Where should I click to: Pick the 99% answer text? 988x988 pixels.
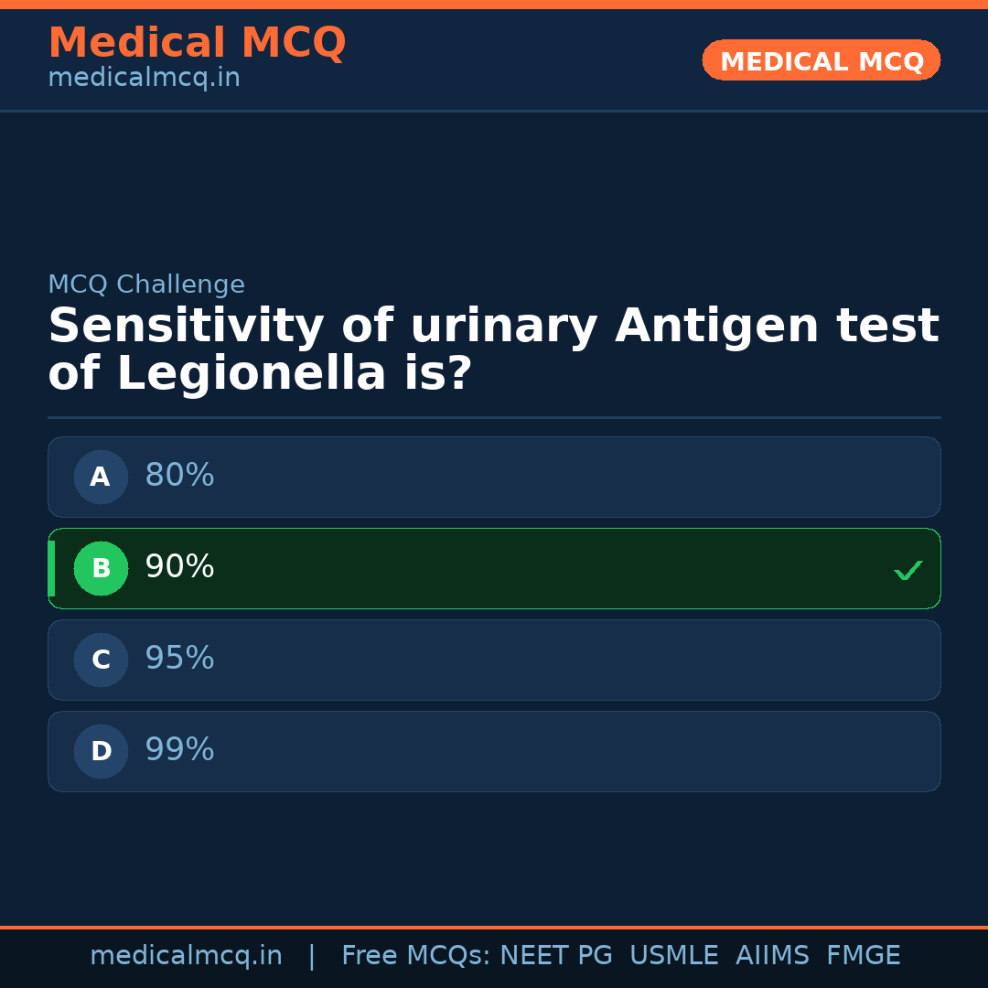179,750
